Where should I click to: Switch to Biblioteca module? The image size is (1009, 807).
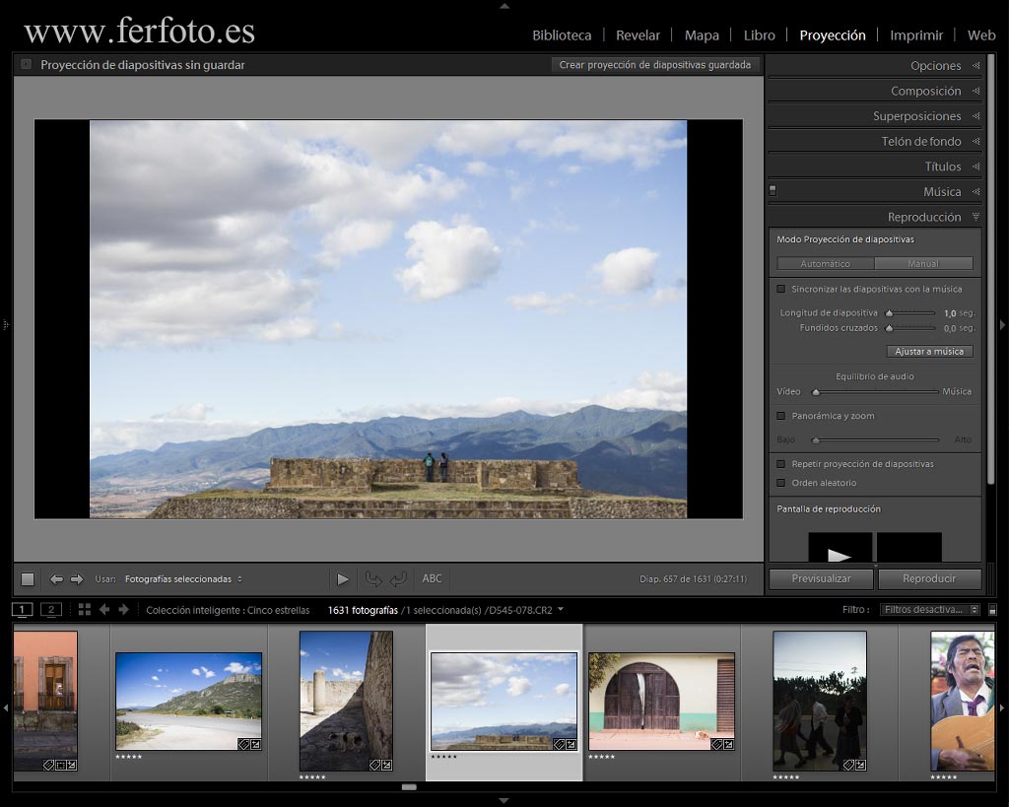562,35
